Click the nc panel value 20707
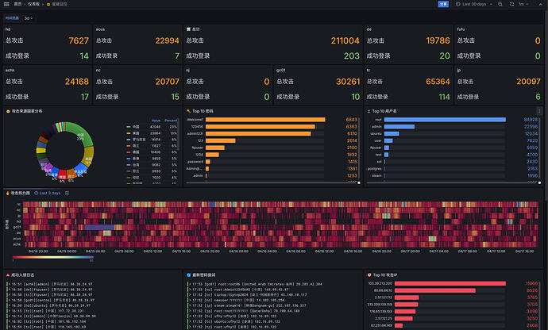The image size is (548, 330). click(x=167, y=82)
